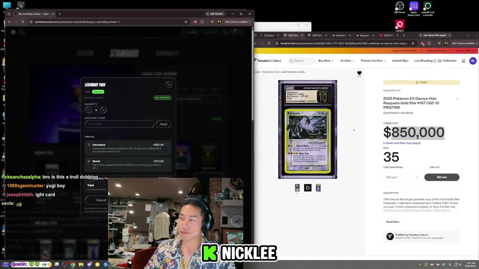Viewport: 479px width, 269px height.
Task: Open the OBSBOT desktop shortcut
Action: 400,26
